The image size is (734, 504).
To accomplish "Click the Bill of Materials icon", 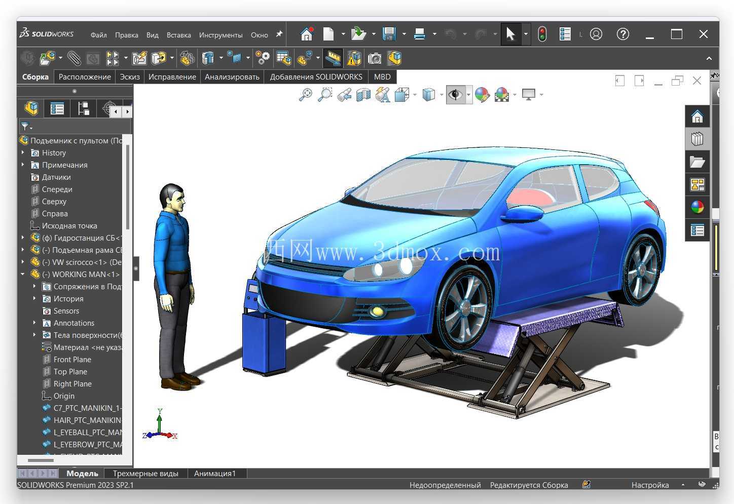I will (284, 58).
